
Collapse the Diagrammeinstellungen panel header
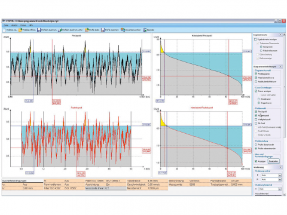pyautogui.click(x=280, y=66)
